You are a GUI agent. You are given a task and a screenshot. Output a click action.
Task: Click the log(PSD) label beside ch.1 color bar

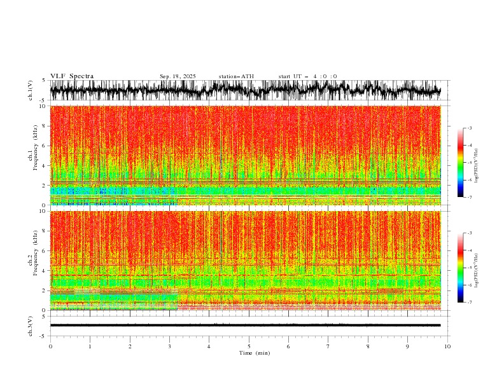[x=476, y=166]
